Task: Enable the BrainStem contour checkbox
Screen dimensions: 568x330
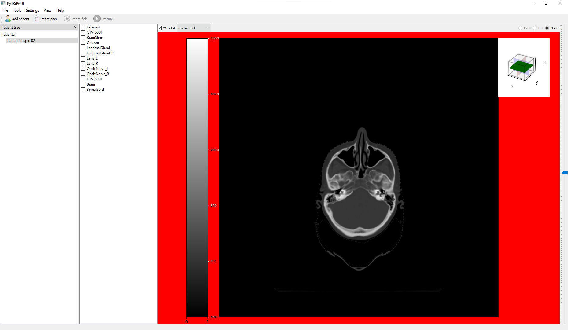Action: tap(83, 37)
